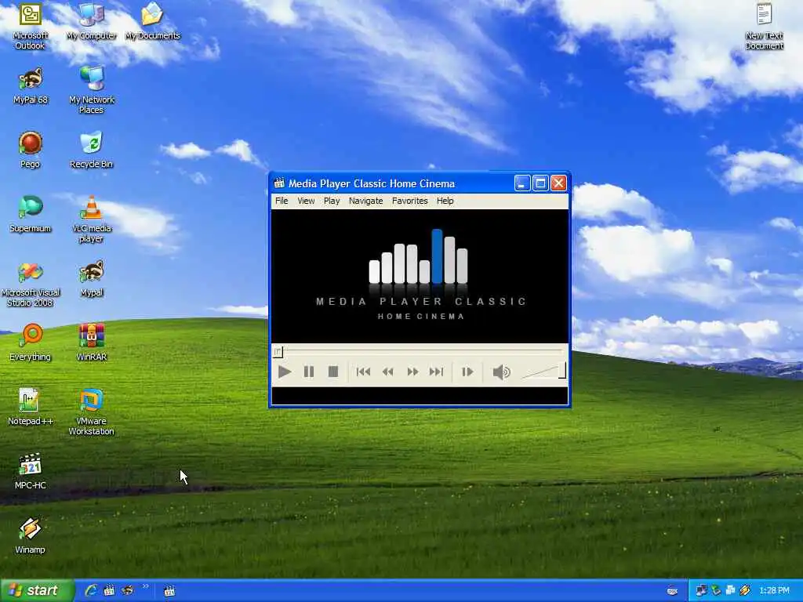
Task: Select the Winamp desktop icon
Action: coord(31,535)
